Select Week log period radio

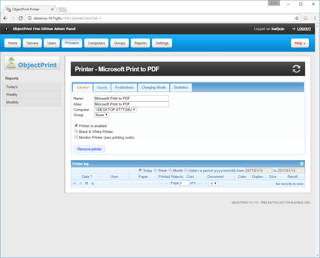pyautogui.click(x=155, y=170)
